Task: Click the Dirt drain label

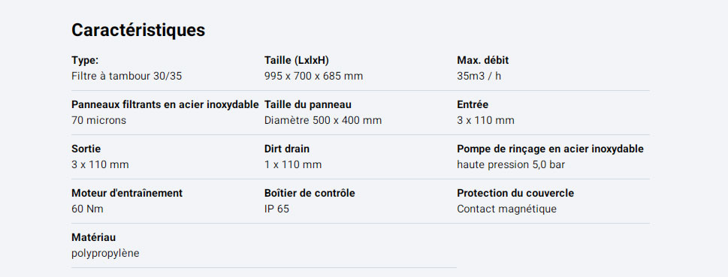Action: coord(287,149)
